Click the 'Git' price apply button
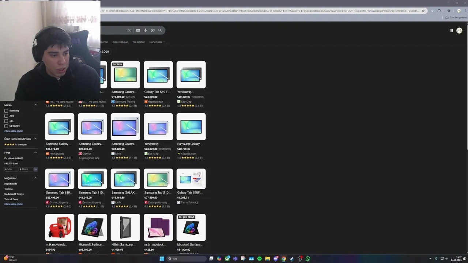468x263 pixels. click(x=35, y=169)
